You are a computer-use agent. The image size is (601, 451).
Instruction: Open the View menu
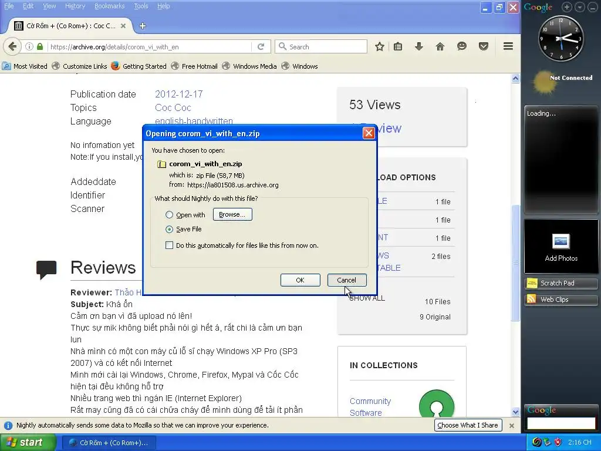(49, 6)
